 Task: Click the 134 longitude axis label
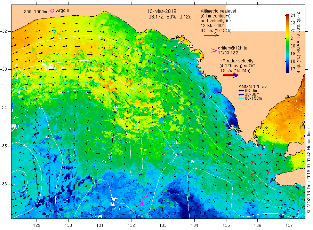click(194, 225)
